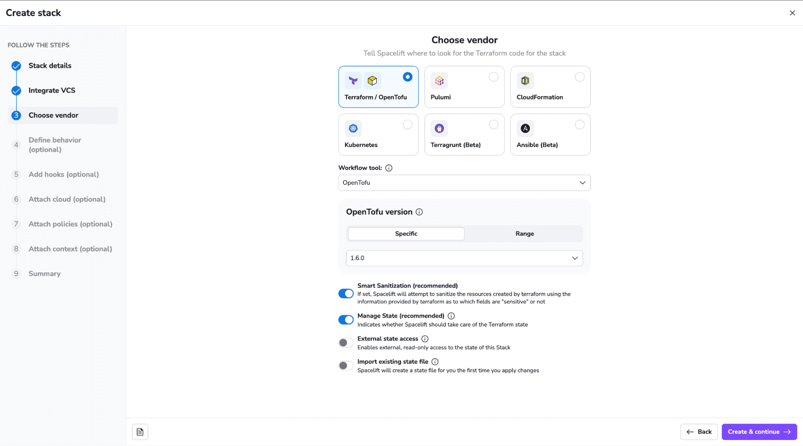Select Ansible (Beta) vendor radio button
Screen dimensions: 803x446
pos(579,125)
